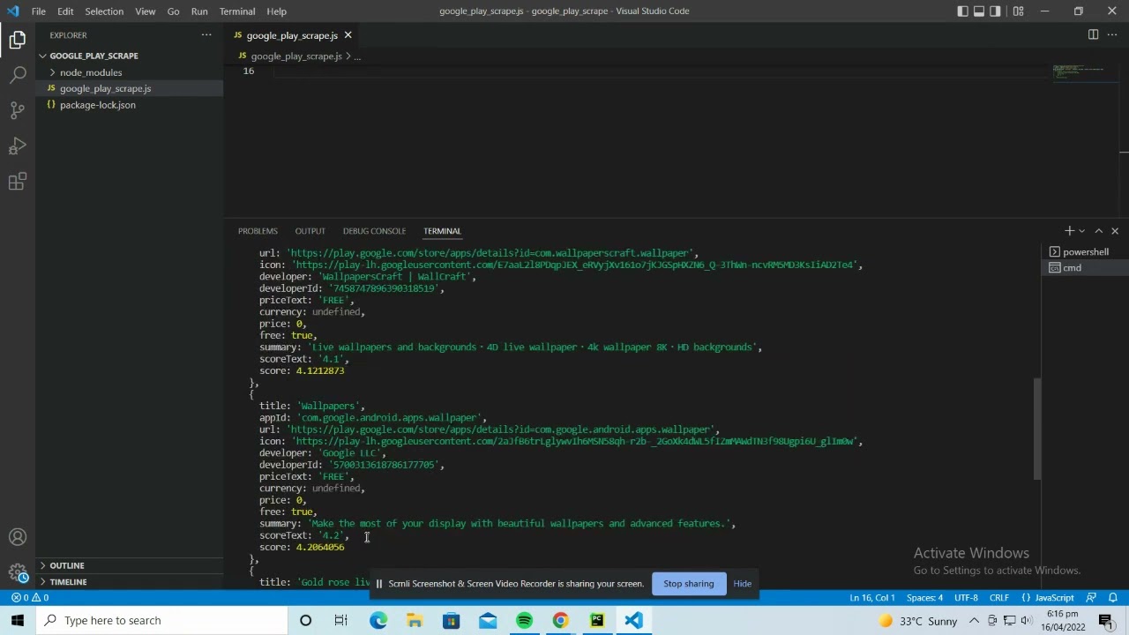The image size is (1129, 635).
Task: Click the Explorer more actions ellipsis
Action: (206, 35)
